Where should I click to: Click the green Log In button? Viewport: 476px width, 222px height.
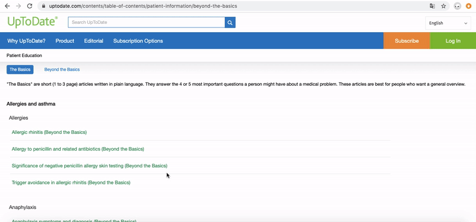click(453, 40)
